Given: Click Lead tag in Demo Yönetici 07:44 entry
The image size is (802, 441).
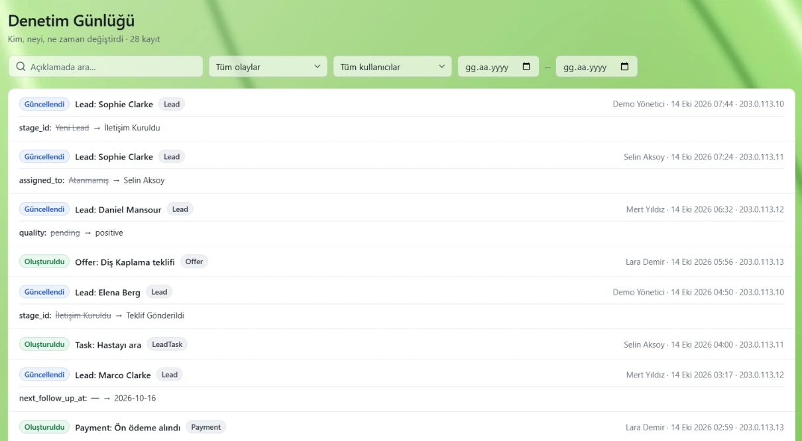Looking at the screenshot, I should point(172,104).
